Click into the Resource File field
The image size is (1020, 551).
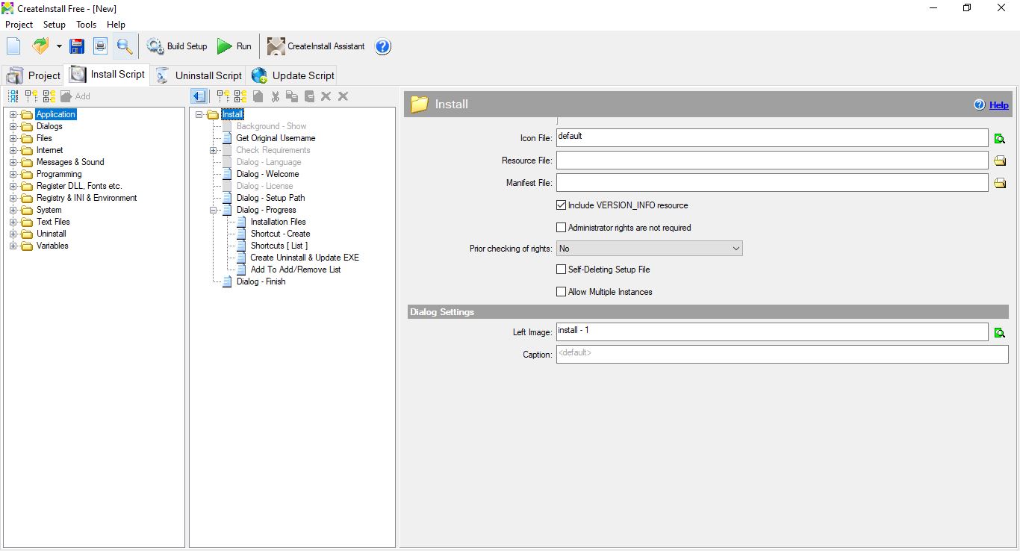[x=772, y=161]
